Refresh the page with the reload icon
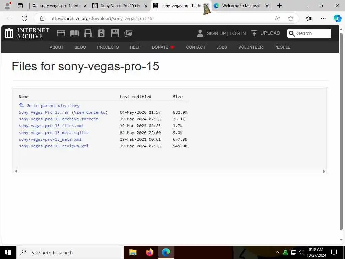This screenshot has height=259, width=345. point(24,18)
